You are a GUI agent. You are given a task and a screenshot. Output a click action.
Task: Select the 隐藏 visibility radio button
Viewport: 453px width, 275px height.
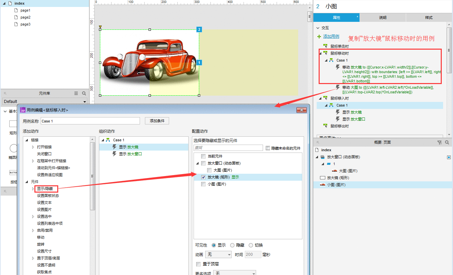point(232,245)
